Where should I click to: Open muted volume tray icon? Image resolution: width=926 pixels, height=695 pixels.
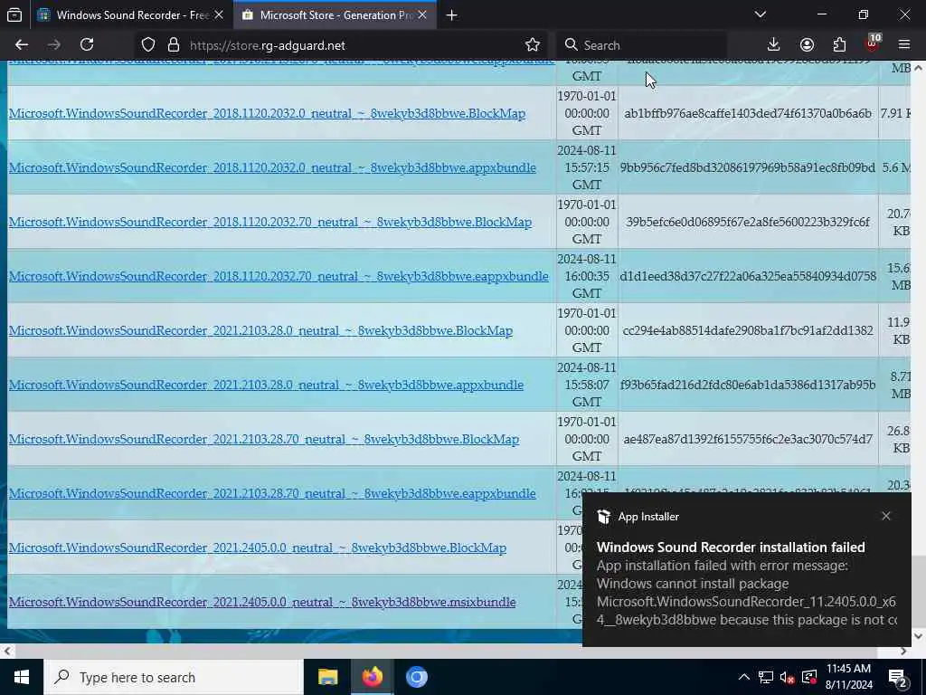point(787,677)
